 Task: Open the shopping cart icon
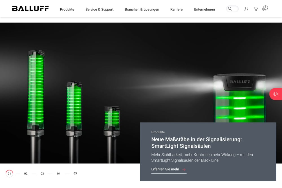click(x=255, y=9)
